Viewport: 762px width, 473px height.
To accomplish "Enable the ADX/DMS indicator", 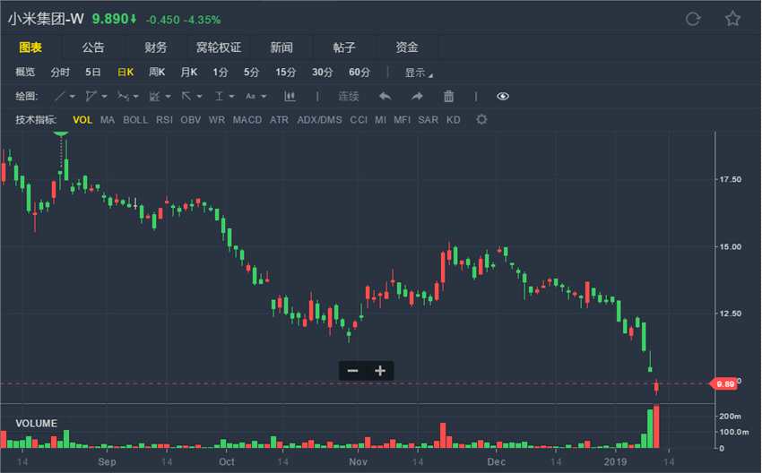I will [x=319, y=119].
